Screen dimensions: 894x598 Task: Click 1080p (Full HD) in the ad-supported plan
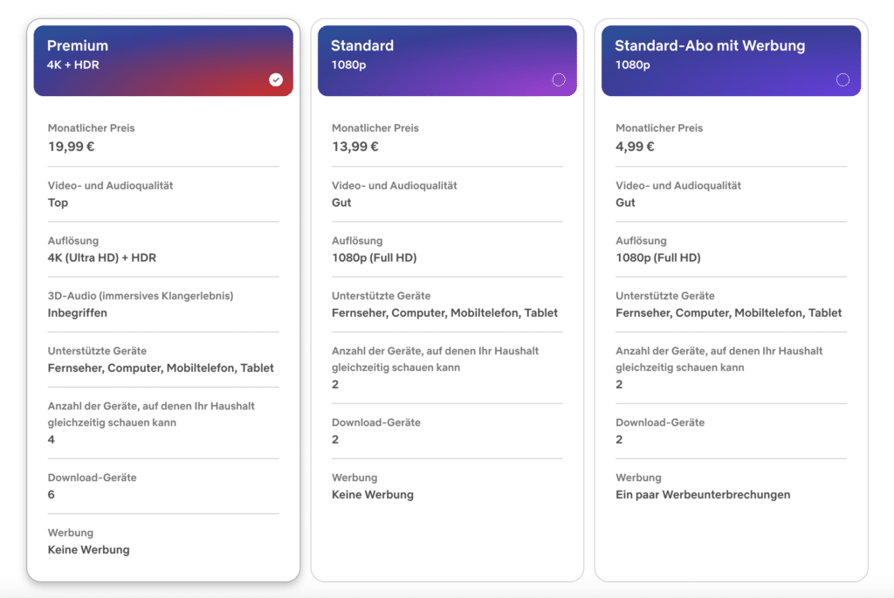(x=658, y=258)
